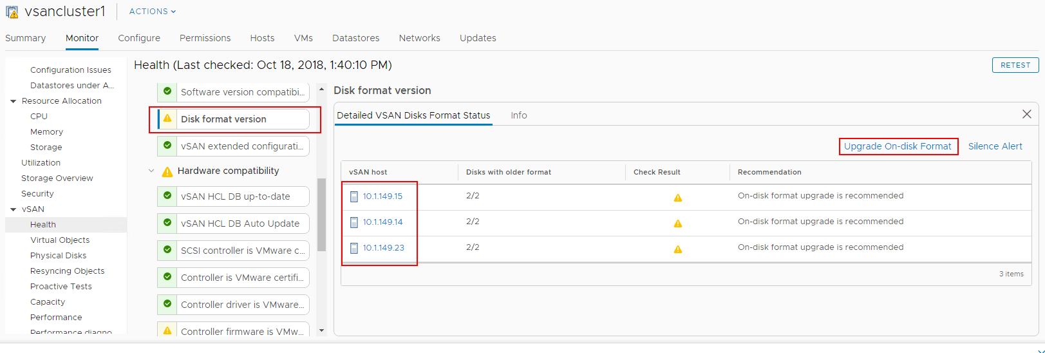
Task: Open Detailed VSAN Disks Format Status tab
Action: 413,115
